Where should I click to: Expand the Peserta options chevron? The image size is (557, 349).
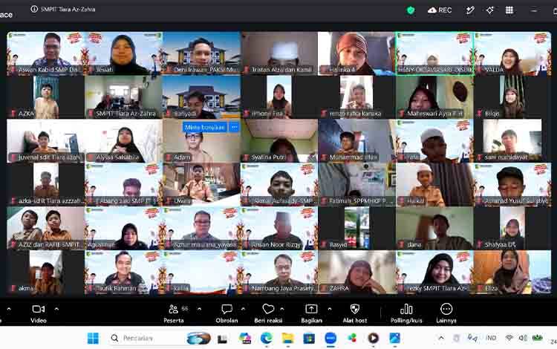pyautogui.click(x=199, y=309)
